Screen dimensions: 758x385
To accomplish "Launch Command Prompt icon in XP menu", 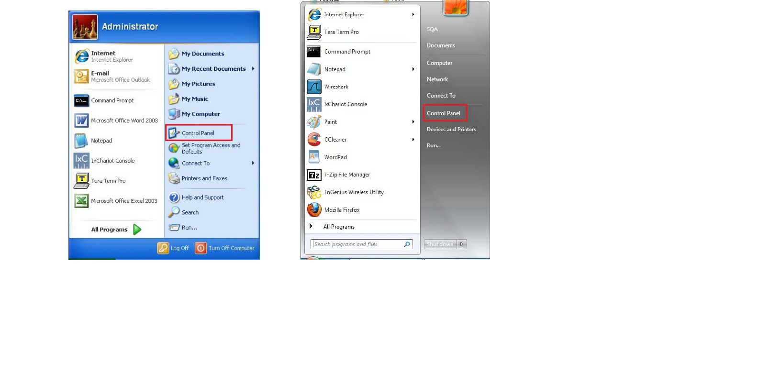I will (x=81, y=100).
